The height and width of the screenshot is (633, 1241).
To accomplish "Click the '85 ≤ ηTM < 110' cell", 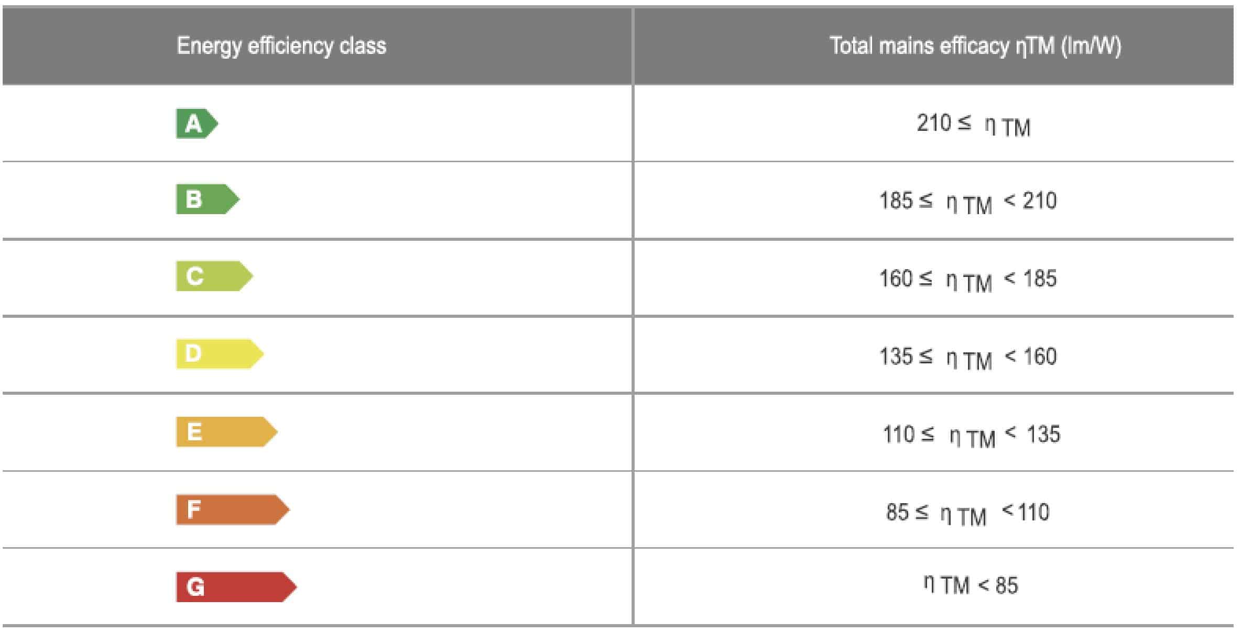I will 968,514.
